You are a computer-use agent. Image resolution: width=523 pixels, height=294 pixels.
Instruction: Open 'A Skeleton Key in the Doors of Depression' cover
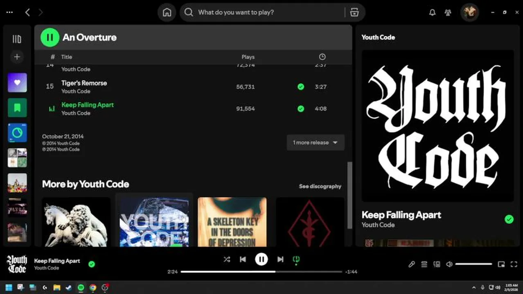[232, 222]
